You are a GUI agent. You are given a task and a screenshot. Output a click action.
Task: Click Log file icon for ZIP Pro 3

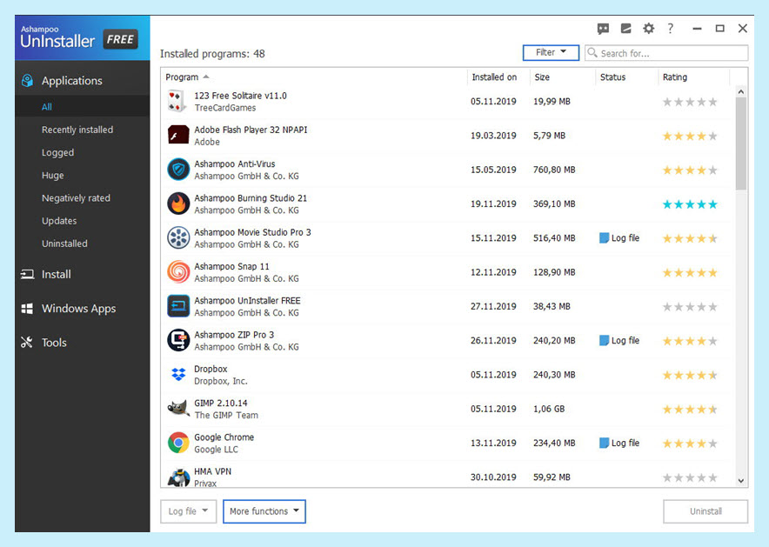click(605, 340)
